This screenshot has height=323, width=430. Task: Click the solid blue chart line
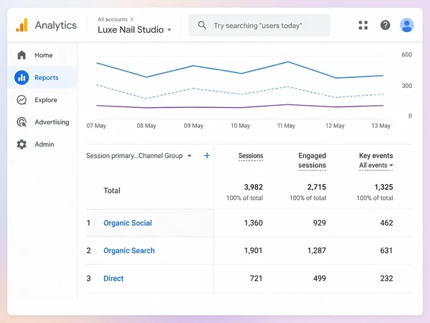point(240,73)
